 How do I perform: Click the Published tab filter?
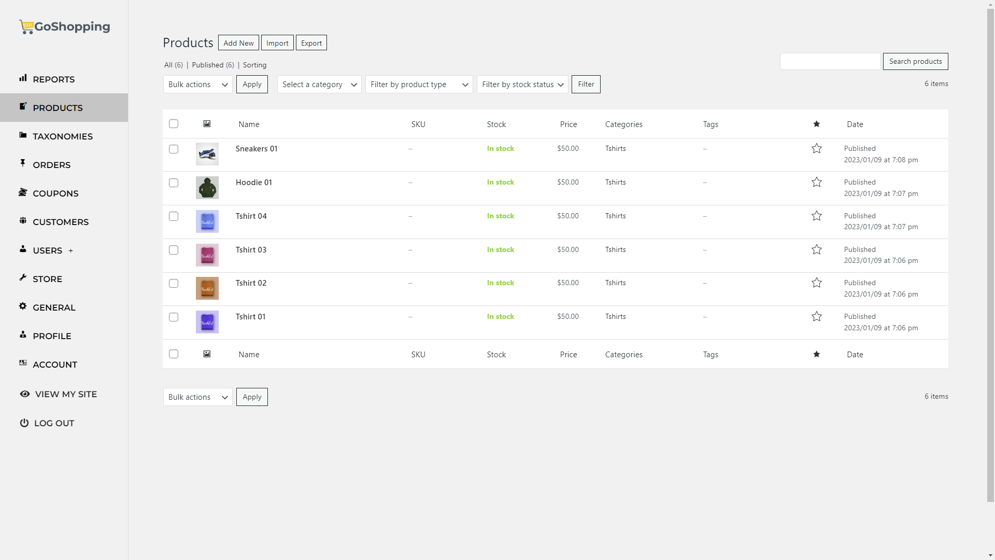point(212,64)
